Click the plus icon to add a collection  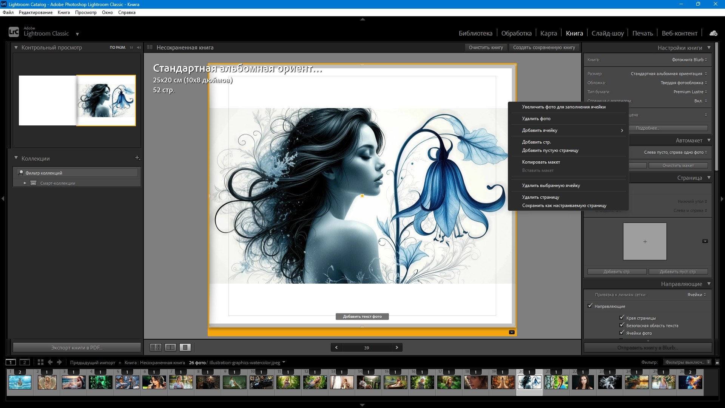pos(137,158)
